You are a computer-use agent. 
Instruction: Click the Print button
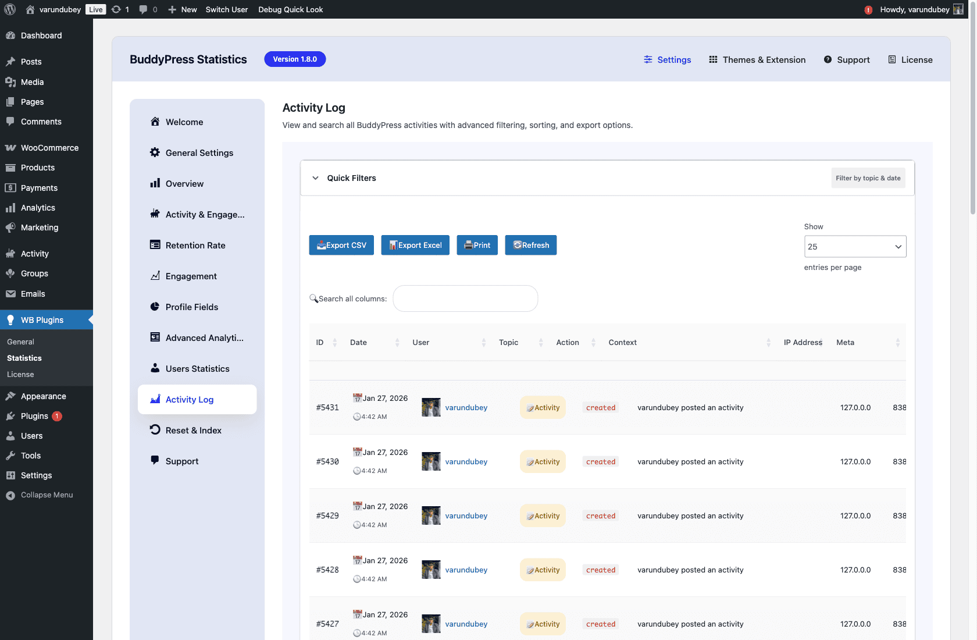pyautogui.click(x=477, y=245)
